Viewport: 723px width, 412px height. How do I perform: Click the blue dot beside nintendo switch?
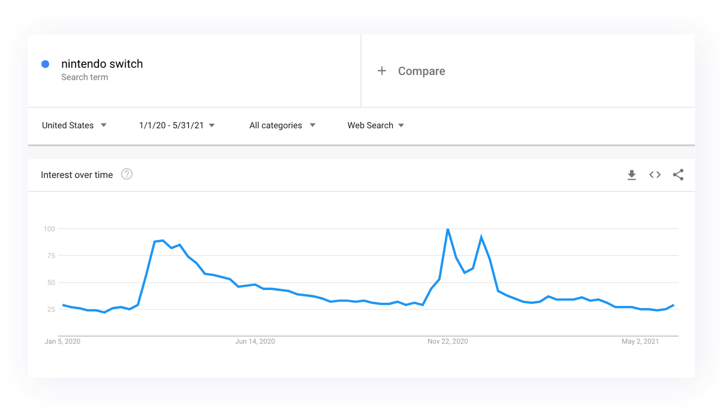[45, 64]
